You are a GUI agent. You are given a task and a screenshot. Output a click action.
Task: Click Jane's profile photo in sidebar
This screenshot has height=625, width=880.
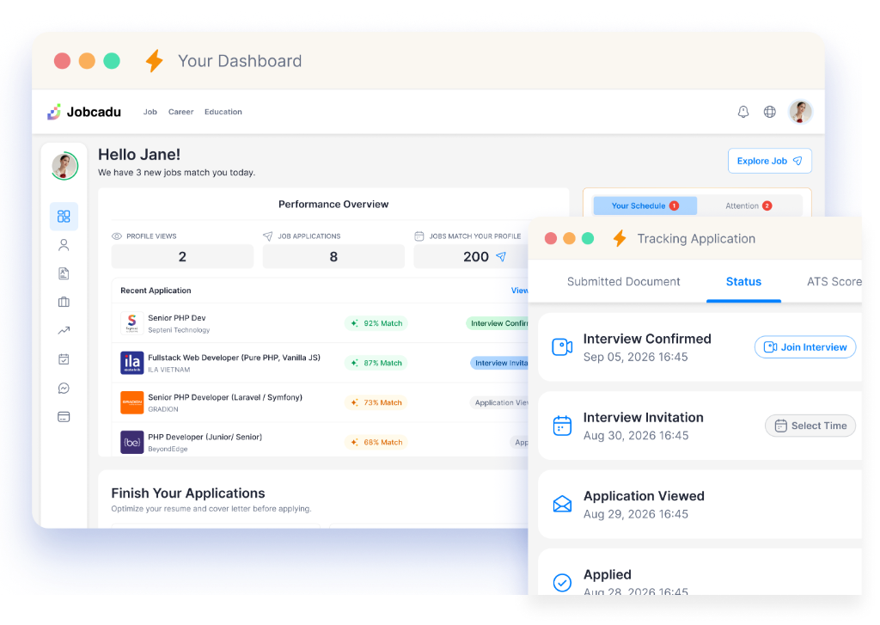[x=64, y=166]
